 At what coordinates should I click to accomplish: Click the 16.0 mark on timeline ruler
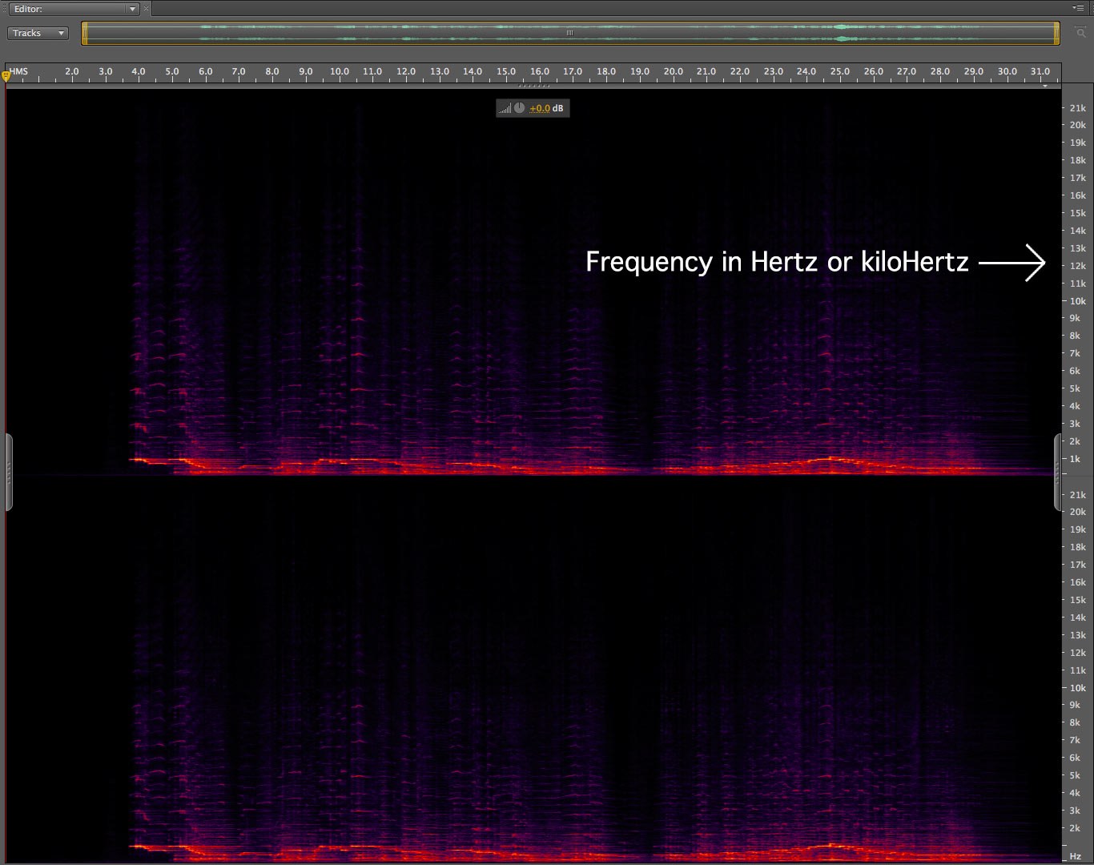click(x=540, y=71)
